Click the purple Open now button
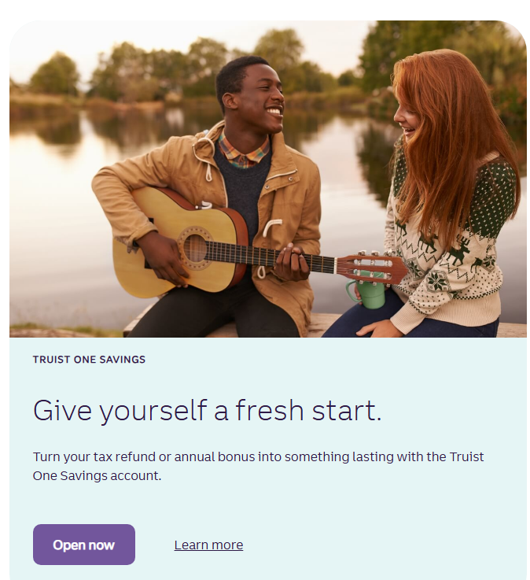The height and width of the screenshot is (580, 530). [x=84, y=545]
